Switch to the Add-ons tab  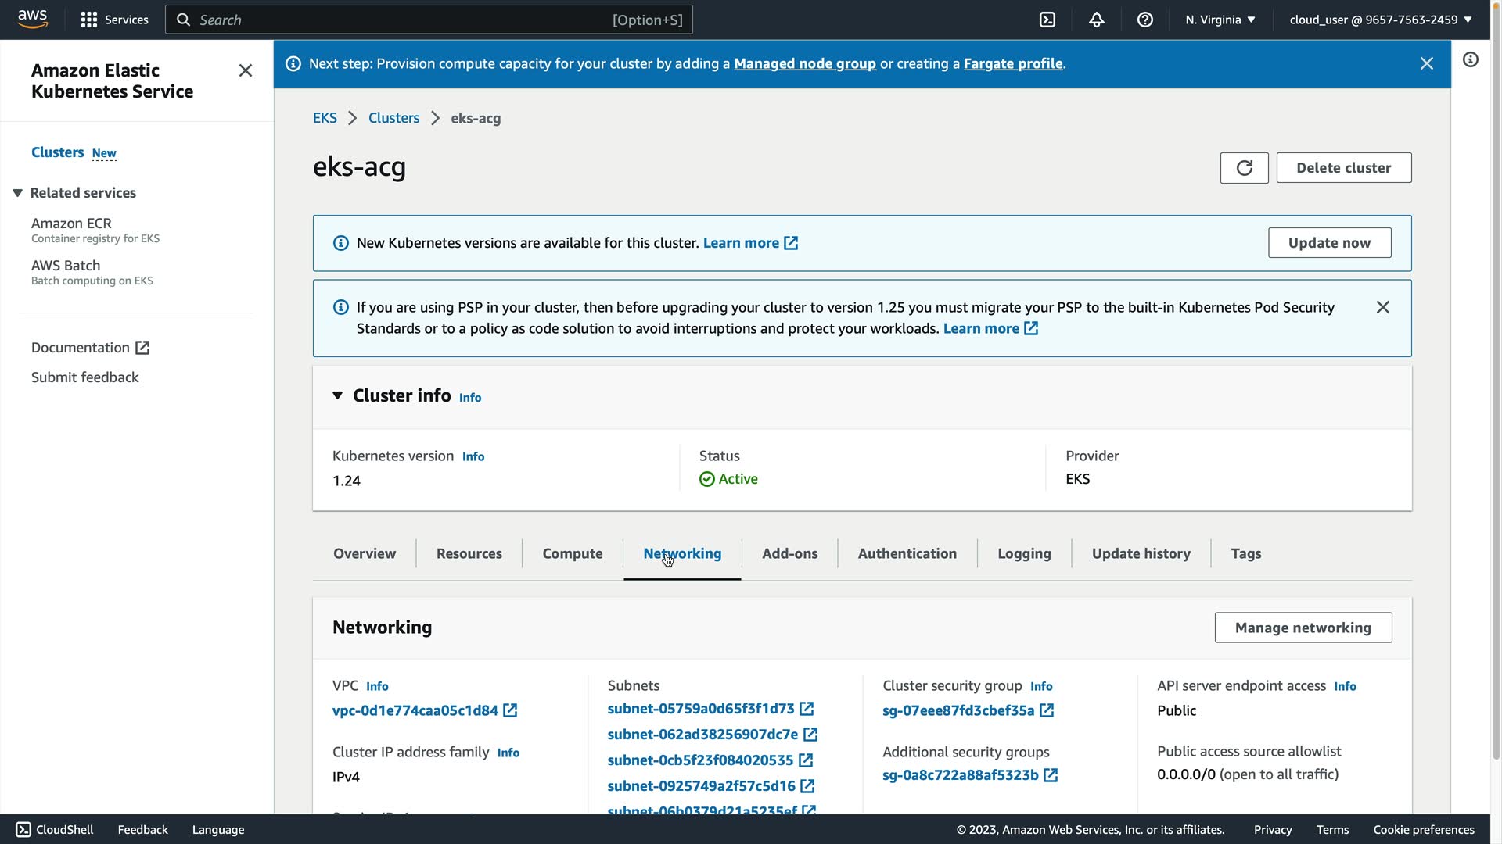(789, 553)
